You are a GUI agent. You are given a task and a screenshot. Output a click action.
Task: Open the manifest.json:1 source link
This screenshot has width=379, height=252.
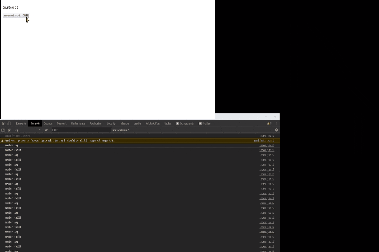point(263,140)
